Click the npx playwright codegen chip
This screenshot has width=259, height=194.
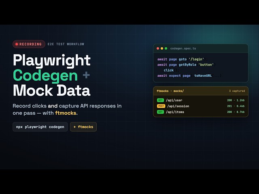coord(40,127)
